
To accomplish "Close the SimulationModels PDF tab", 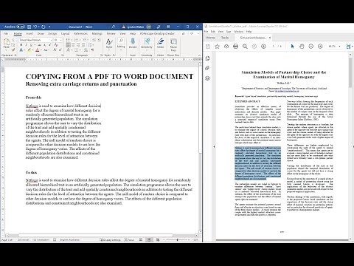I will [270, 38].
